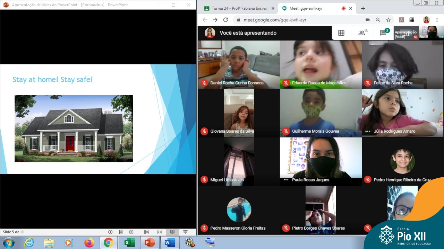Click the camera permission icon in address bar

pos(367,20)
